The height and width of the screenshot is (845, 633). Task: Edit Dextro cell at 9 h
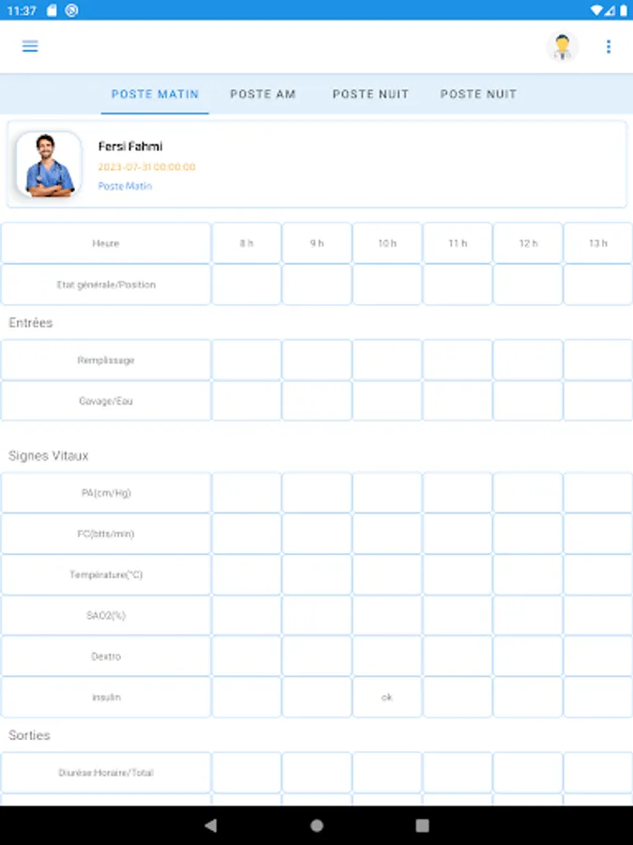click(x=317, y=656)
